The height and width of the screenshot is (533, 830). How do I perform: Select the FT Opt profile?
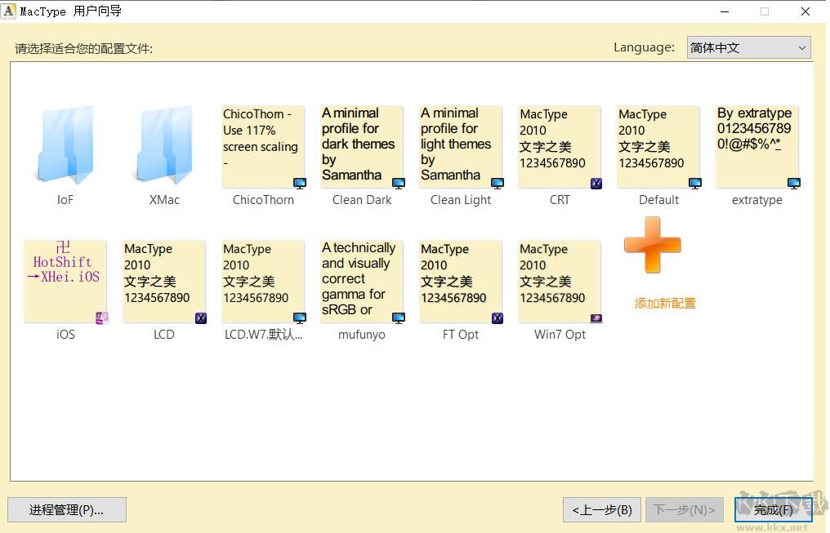click(x=461, y=282)
